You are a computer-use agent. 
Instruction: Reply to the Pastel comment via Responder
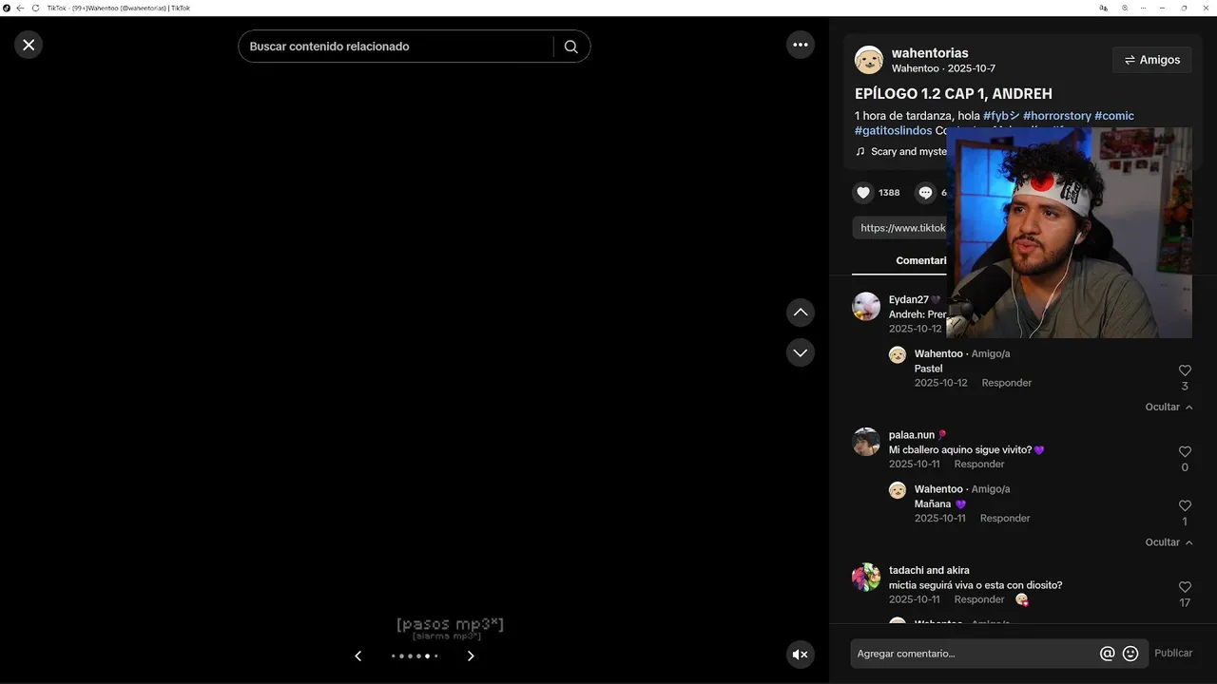[1007, 383]
